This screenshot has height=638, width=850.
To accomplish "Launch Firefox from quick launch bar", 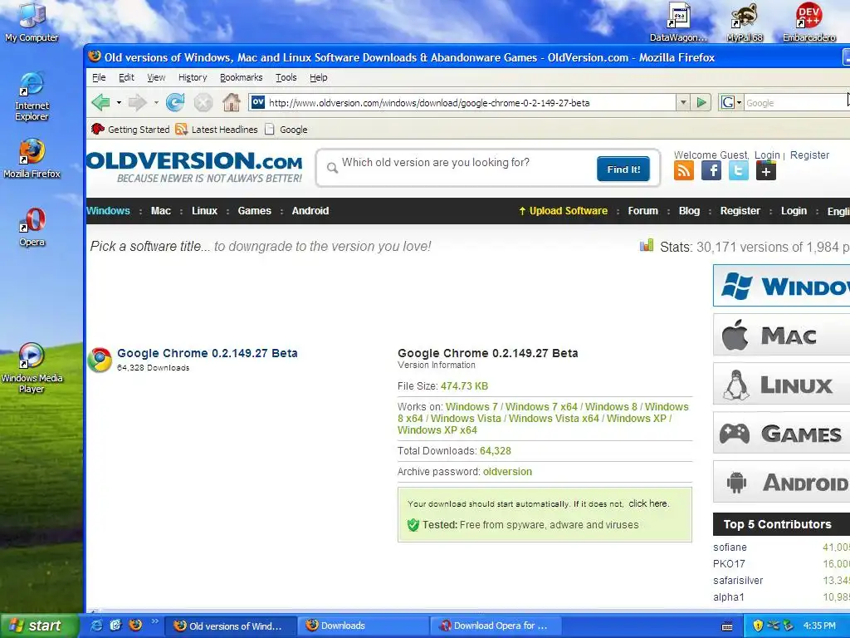I will pyautogui.click(x=135, y=625).
